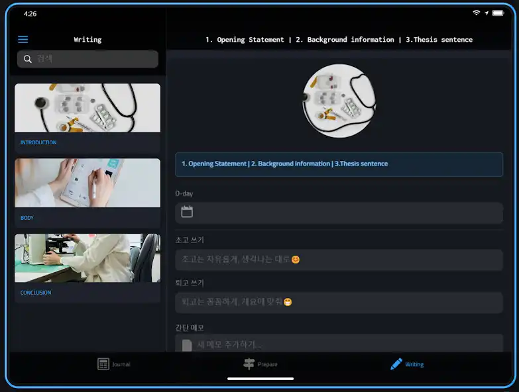Select the CONCLUSION label

[x=36, y=293]
